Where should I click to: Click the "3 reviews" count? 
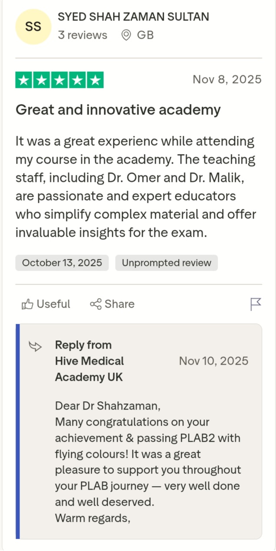[x=83, y=35]
